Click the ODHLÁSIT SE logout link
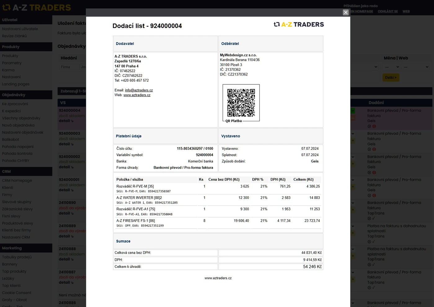The image size is (434, 307). (387, 11)
